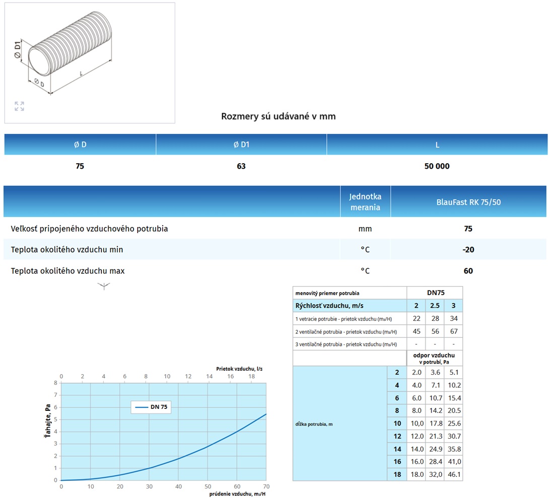The height and width of the screenshot is (498, 551).
Task: Click the 50 000 length value
Action: pos(437,166)
